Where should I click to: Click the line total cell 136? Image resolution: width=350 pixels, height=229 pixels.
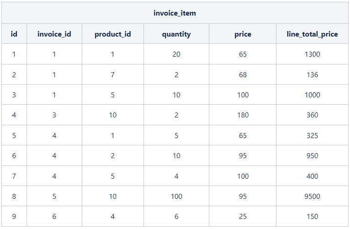pyautogui.click(x=312, y=75)
